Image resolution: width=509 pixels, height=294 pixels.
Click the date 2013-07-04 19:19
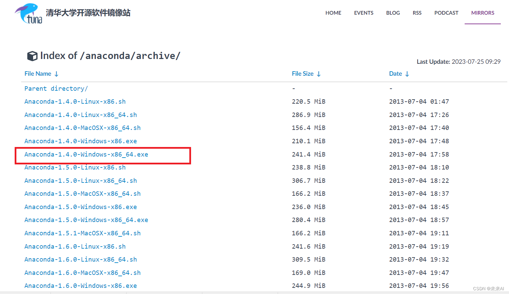click(419, 247)
